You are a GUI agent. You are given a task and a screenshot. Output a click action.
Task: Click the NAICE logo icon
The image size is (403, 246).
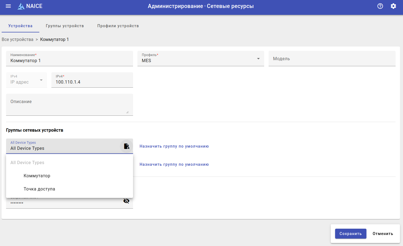click(21, 6)
